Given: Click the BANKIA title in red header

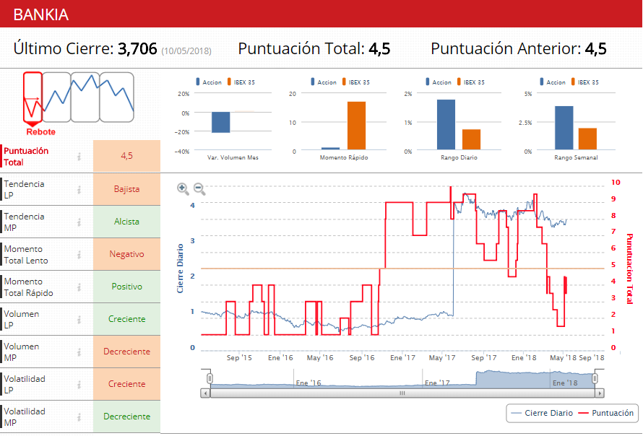Looking at the screenshot, I should 41,14.
